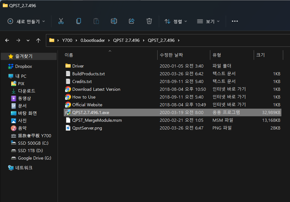The width and height of the screenshot is (290, 202).
Task: Go forward with the right arrow
Action: pyautogui.click(x=18, y=40)
